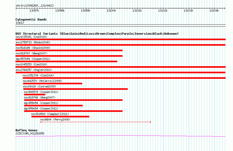Click the red loss bar under esv2759733
Viewport: 233px width, 151px height.
click(120, 45)
